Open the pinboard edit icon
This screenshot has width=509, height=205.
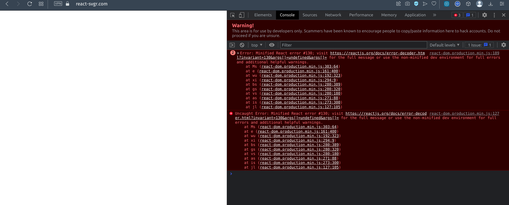398,4
